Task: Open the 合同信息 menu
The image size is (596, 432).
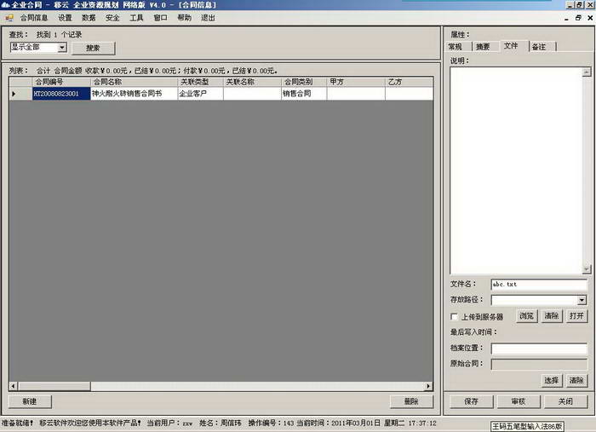Action: click(34, 18)
